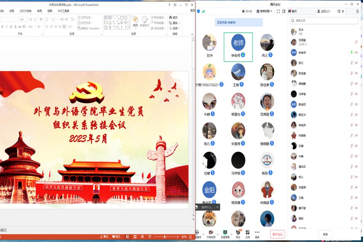Viewport: 363px width, 242px height.
Task: Toggle microphone for 王楷 in members list
Action: click(x=352, y=198)
